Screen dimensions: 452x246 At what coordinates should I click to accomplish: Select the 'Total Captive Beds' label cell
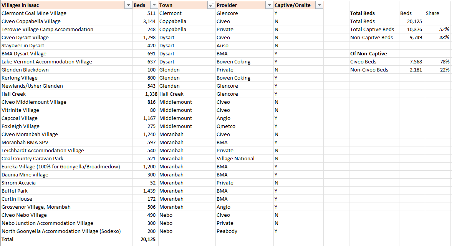coord(374,30)
